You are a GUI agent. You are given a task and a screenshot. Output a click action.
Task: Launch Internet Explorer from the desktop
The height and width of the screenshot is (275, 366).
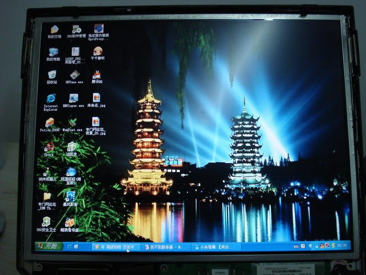50,98
